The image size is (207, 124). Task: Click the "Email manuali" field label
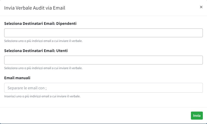click(17, 78)
